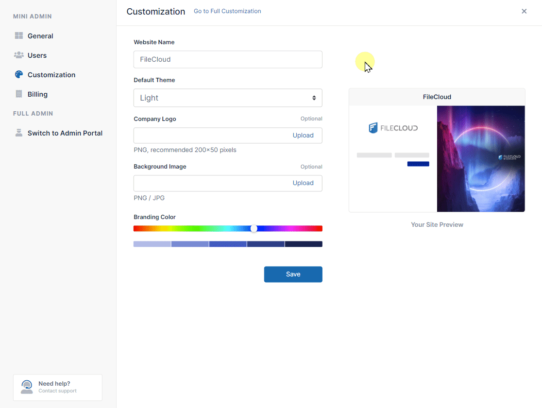
Task: Click inside the Website Name field
Action: (x=228, y=59)
